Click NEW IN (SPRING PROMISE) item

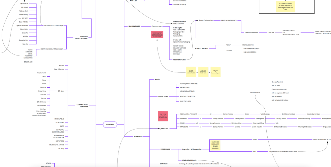(188, 84)
